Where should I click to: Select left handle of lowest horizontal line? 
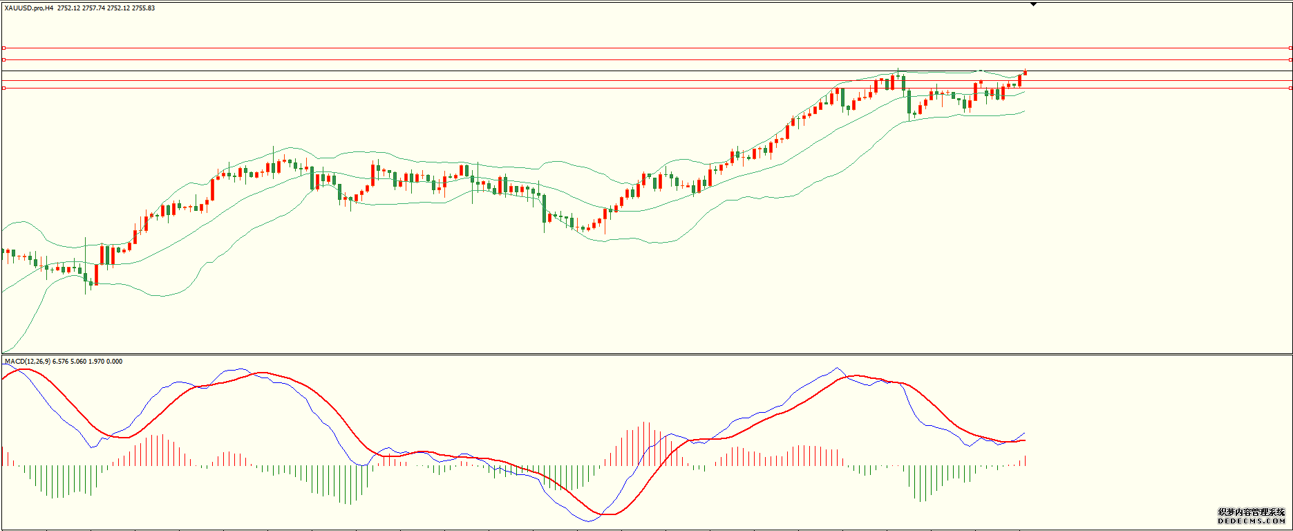pyautogui.click(x=3, y=88)
